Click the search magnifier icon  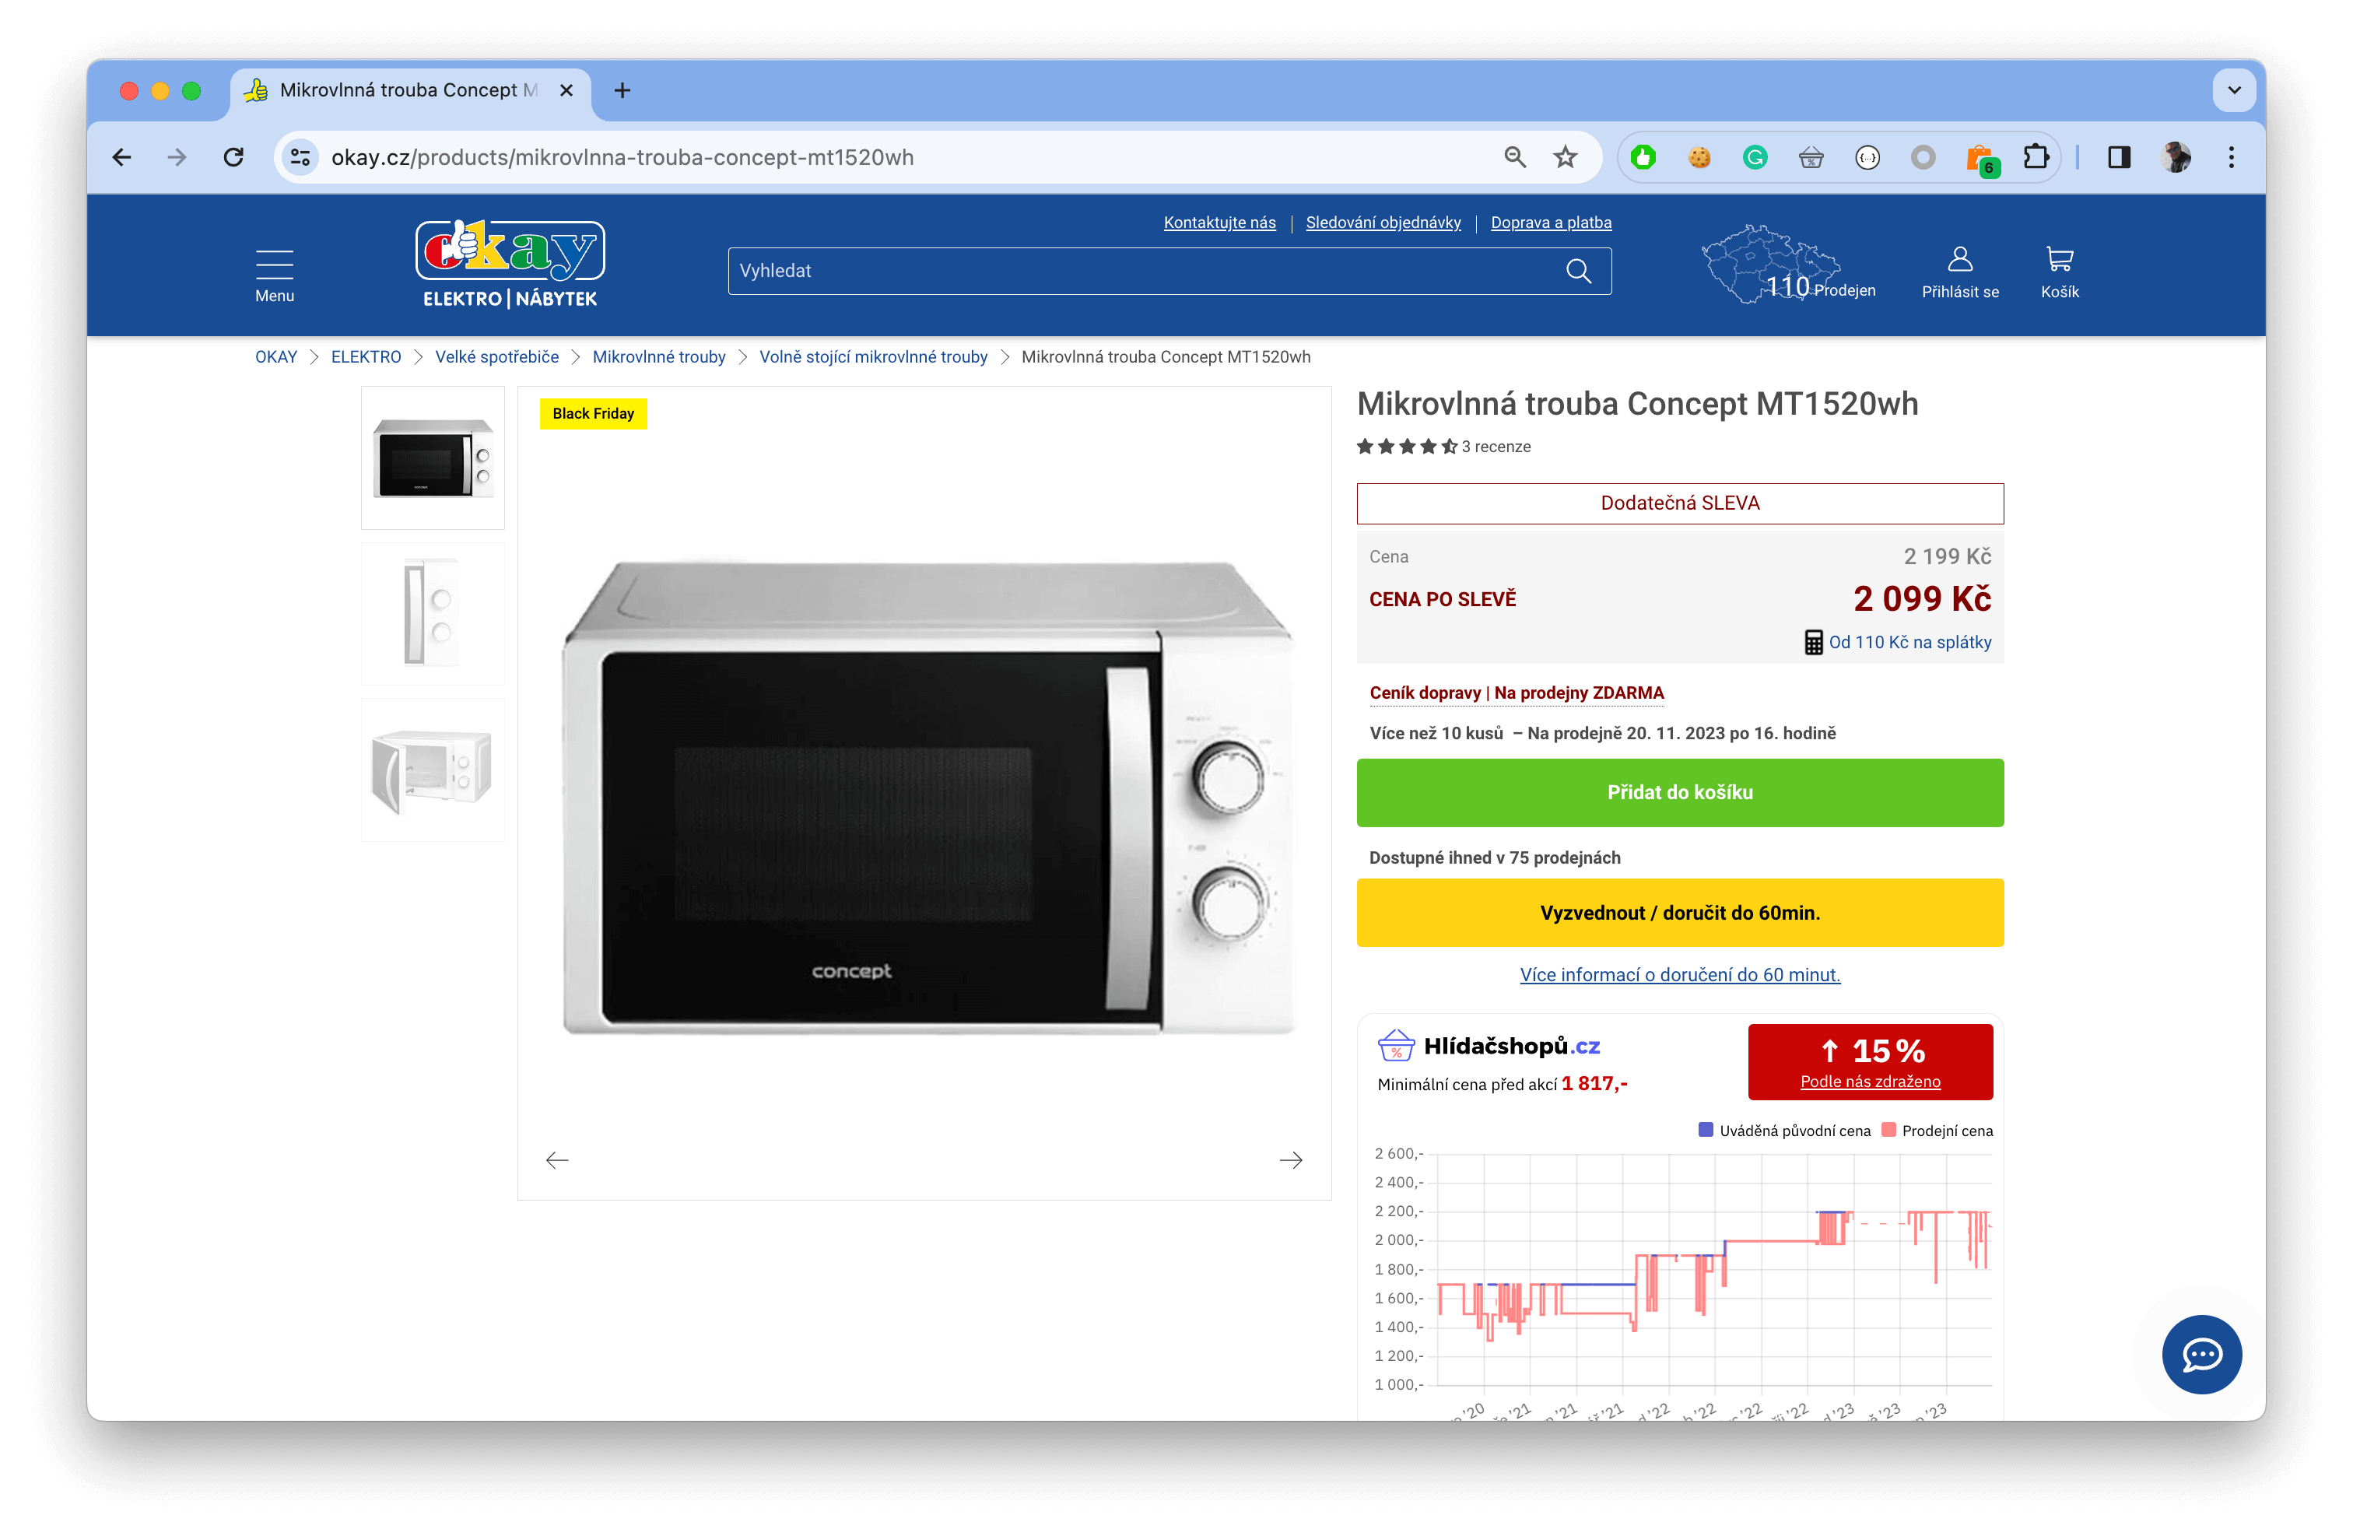pos(1578,270)
